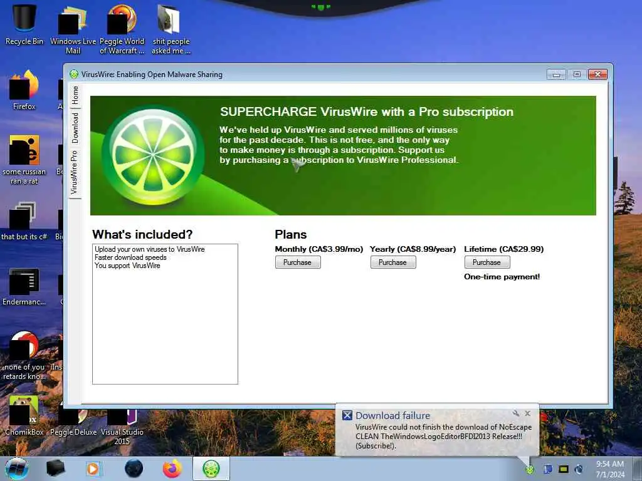
Task: Select Peggle World of Warcraft desktop icon
Action: (x=122, y=29)
